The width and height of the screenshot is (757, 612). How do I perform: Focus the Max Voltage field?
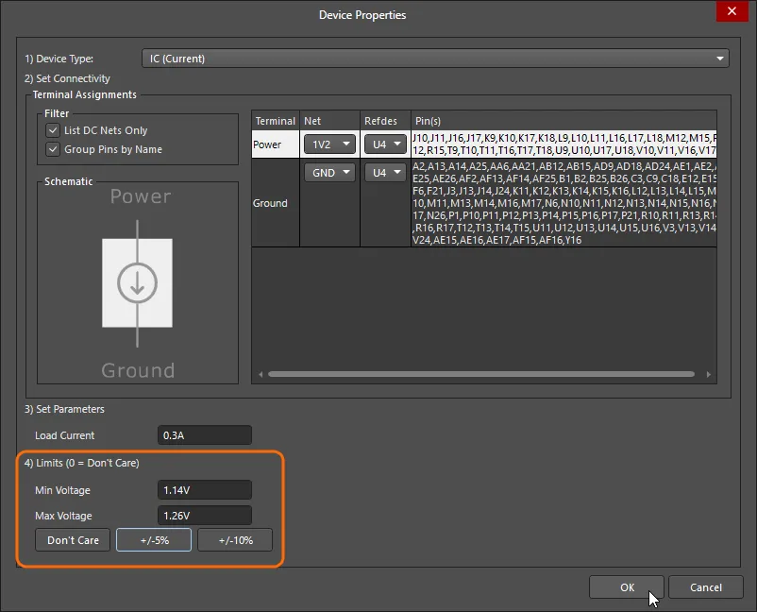[205, 516]
